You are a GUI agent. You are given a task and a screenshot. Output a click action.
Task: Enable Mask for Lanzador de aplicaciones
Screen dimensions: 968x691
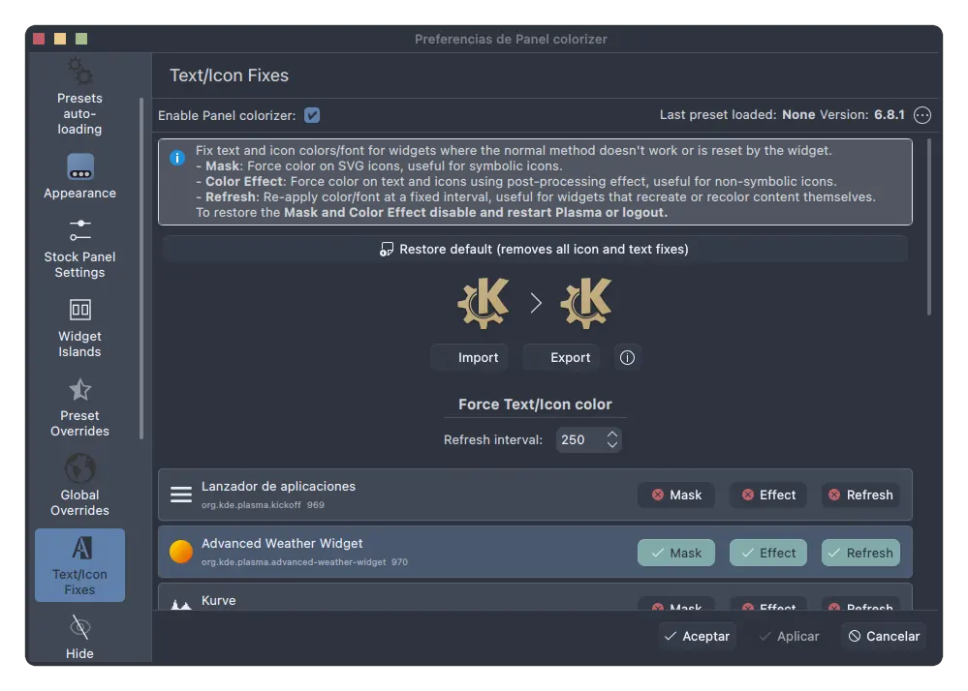coord(675,495)
